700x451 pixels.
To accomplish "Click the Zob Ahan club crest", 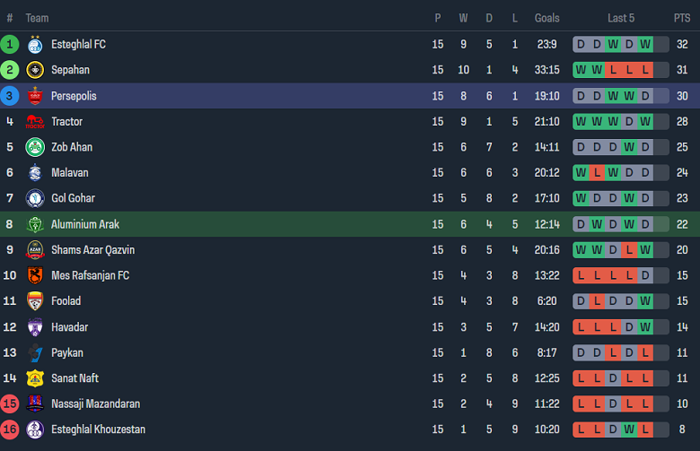I will [x=35, y=147].
